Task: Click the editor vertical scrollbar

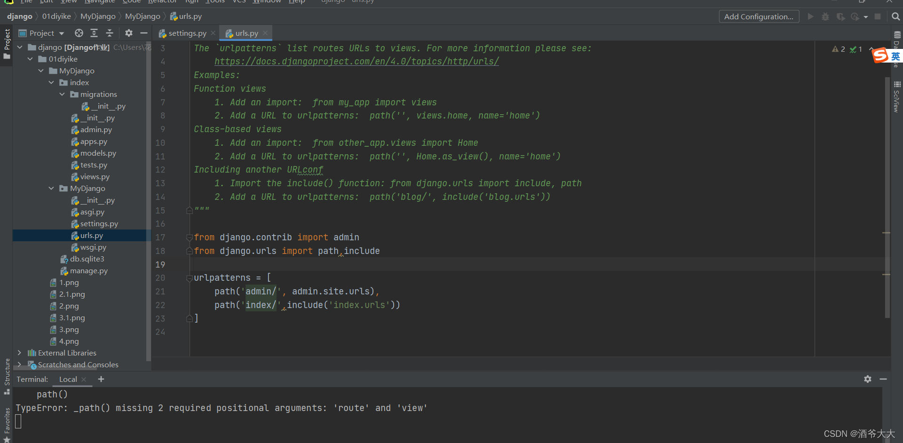Action: coord(887,198)
